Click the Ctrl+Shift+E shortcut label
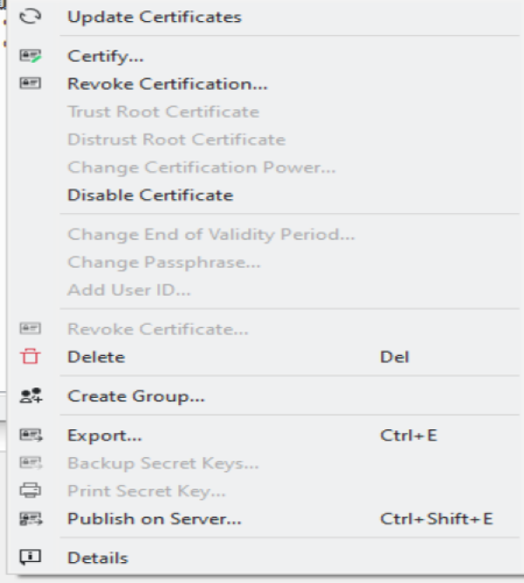 (x=437, y=519)
